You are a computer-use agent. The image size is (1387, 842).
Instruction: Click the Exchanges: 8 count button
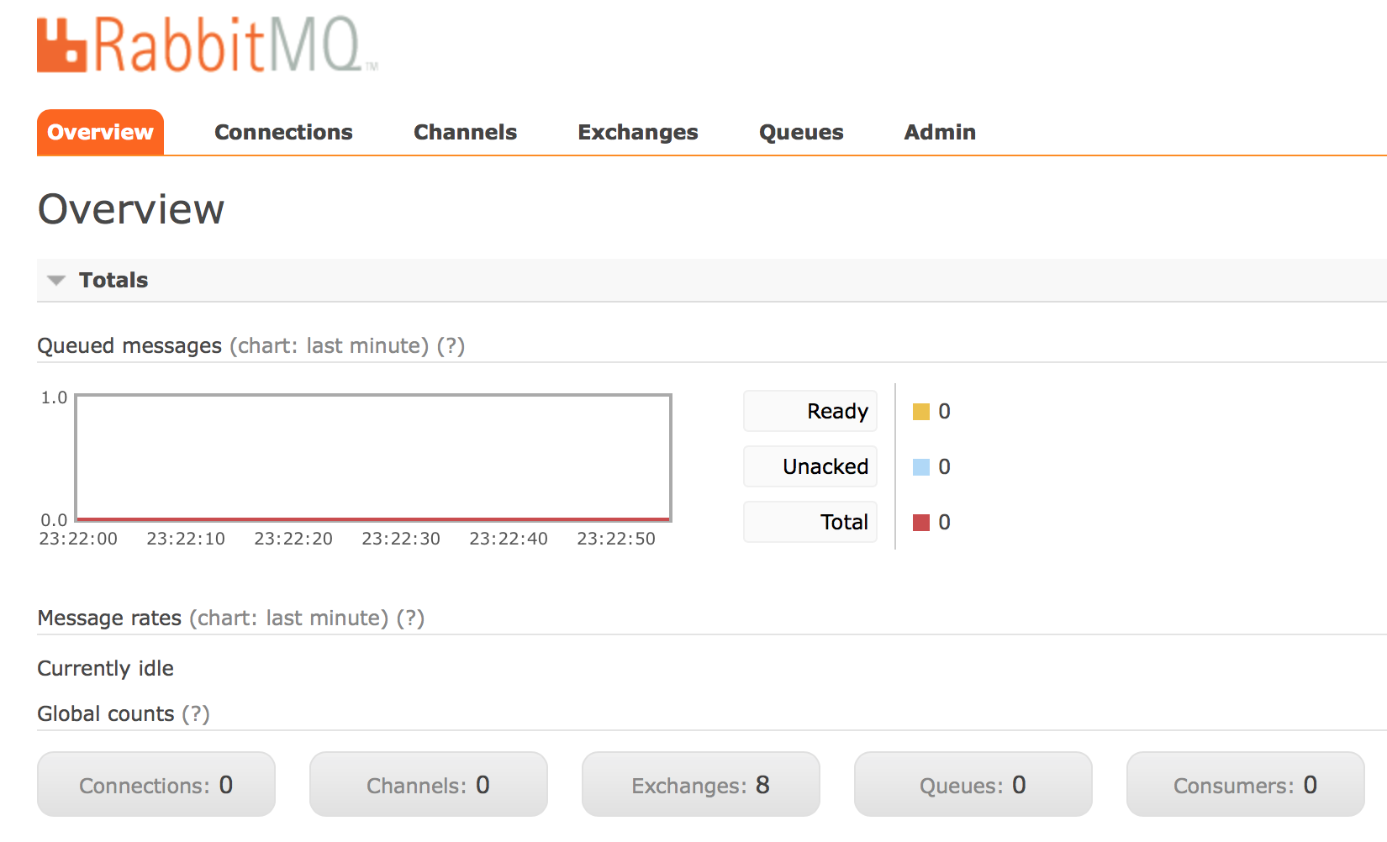pos(701,784)
